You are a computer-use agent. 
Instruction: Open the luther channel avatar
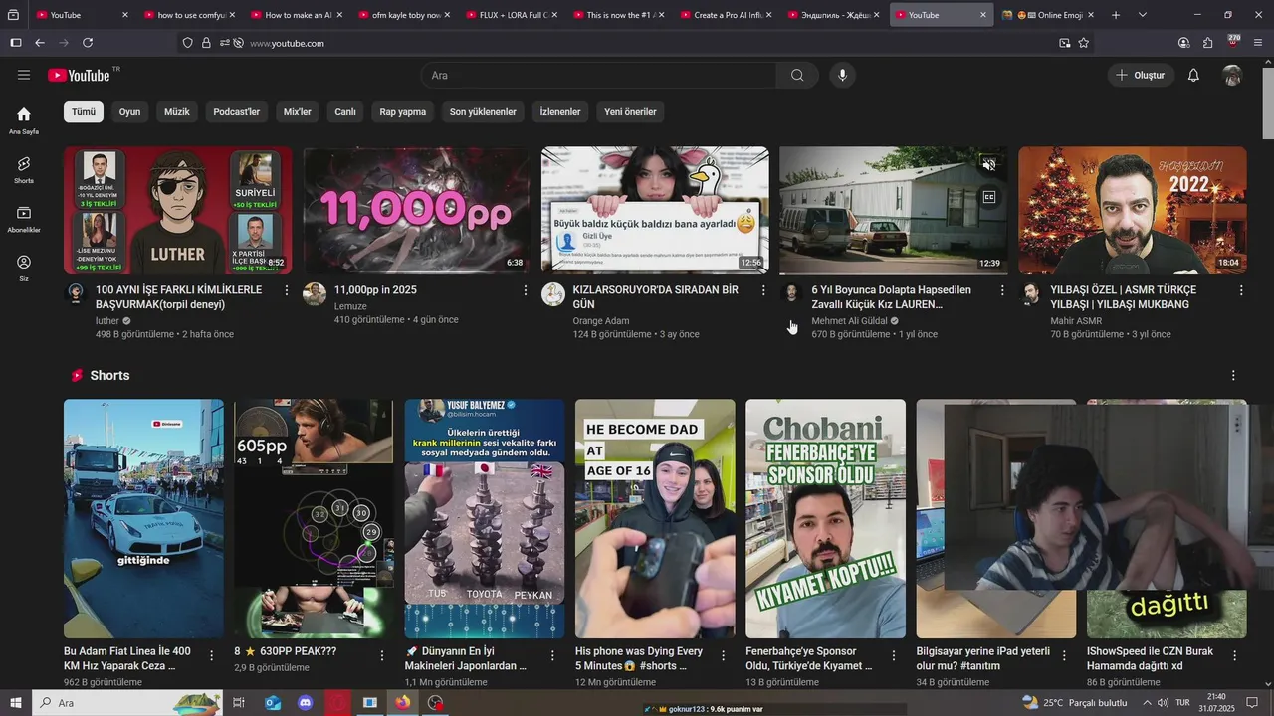(76, 293)
